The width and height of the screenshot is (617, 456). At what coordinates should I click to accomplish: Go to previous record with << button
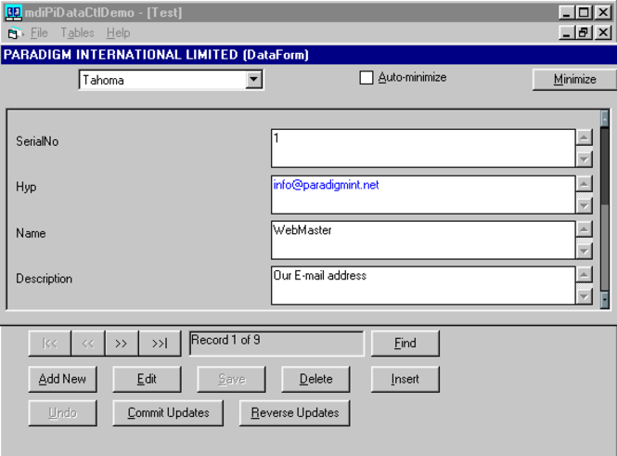pos(88,344)
